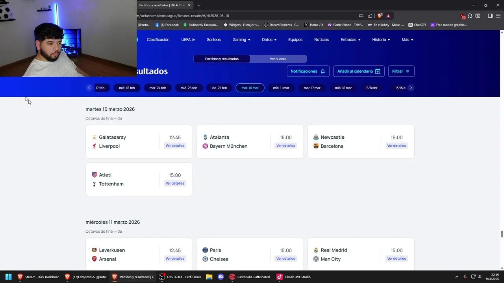The width and height of the screenshot is (504, 283).
Task: Expand the Más dropdown menu
Action: [x=408, y=40]
